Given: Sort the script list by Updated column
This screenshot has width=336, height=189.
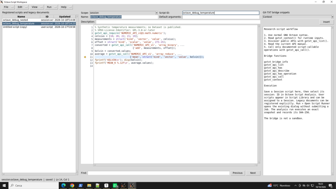Looking at the screenshot, I should pos(65,16).
